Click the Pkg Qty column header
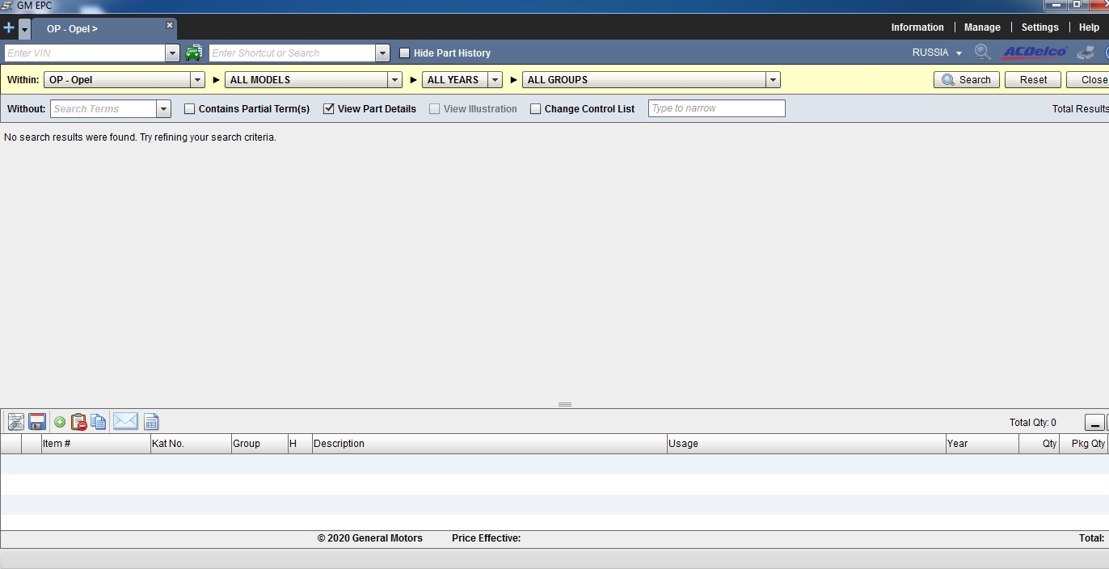 tap(1085, 444)
